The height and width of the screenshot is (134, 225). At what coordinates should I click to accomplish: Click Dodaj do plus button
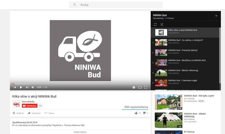18,113
